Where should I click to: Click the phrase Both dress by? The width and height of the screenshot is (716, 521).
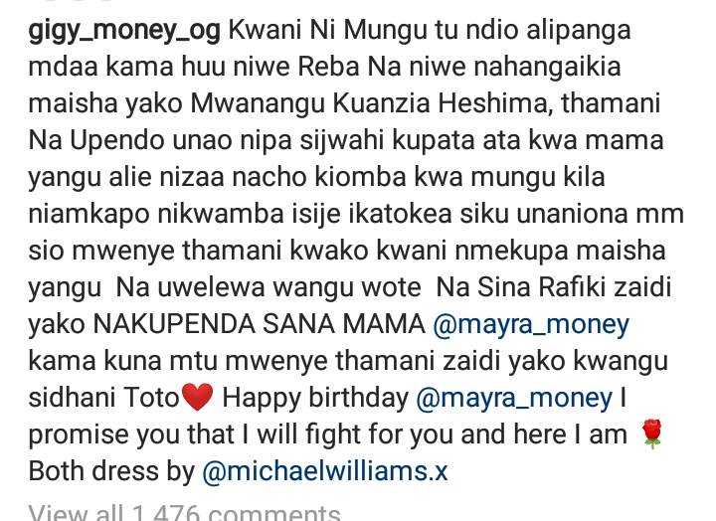[111, 471]
